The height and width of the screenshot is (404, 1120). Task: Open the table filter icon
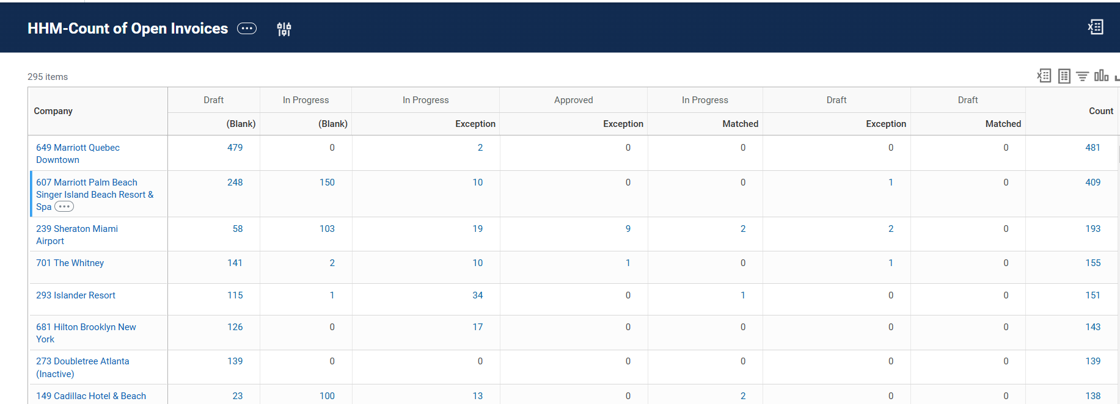(x=1082, y=76)
